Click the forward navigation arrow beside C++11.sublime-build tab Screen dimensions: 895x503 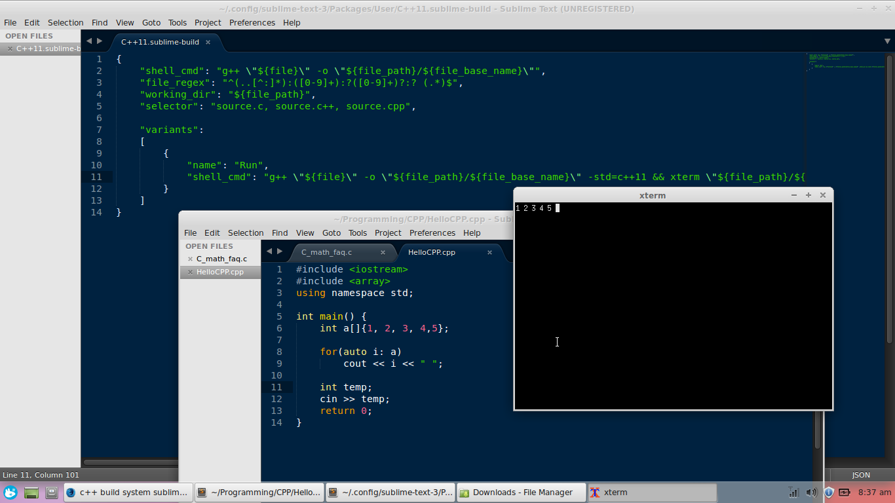point(100,40)
